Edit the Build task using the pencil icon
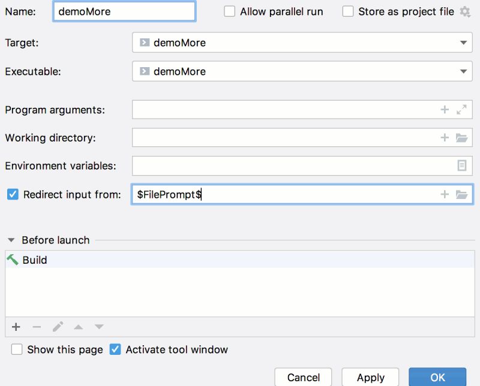480x386 pixels. tap(57, 327)
